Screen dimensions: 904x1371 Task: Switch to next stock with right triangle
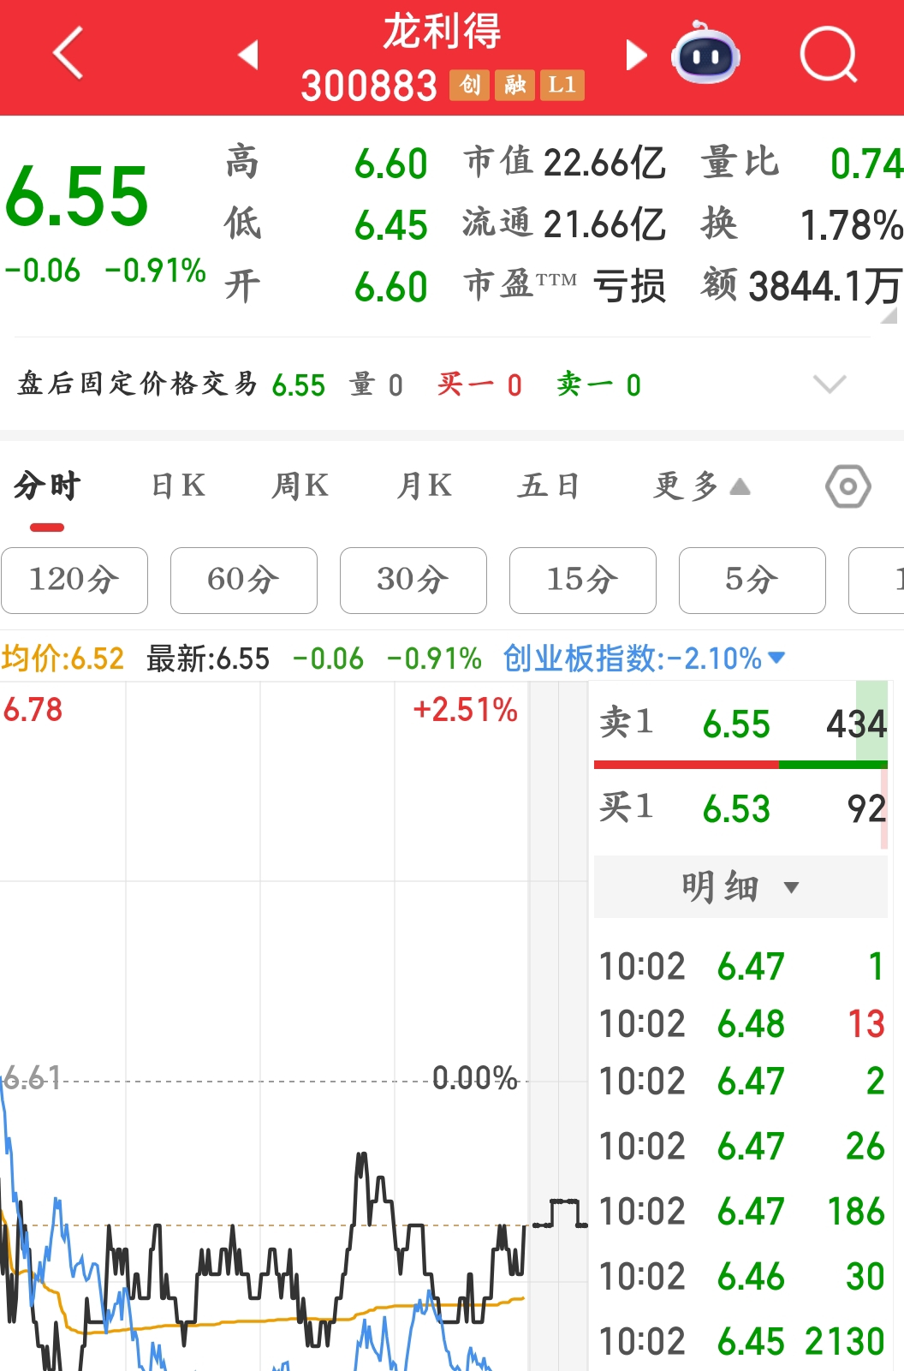click(x=636, y=54)
